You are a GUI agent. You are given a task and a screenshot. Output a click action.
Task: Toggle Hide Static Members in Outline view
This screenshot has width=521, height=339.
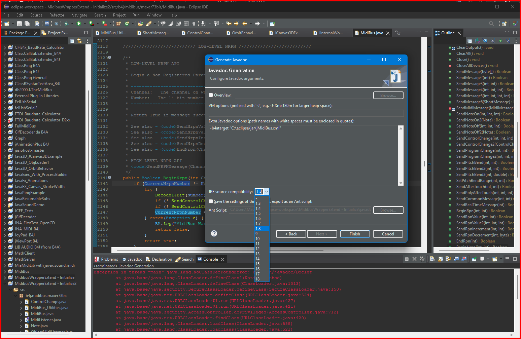tap(493, 41)
